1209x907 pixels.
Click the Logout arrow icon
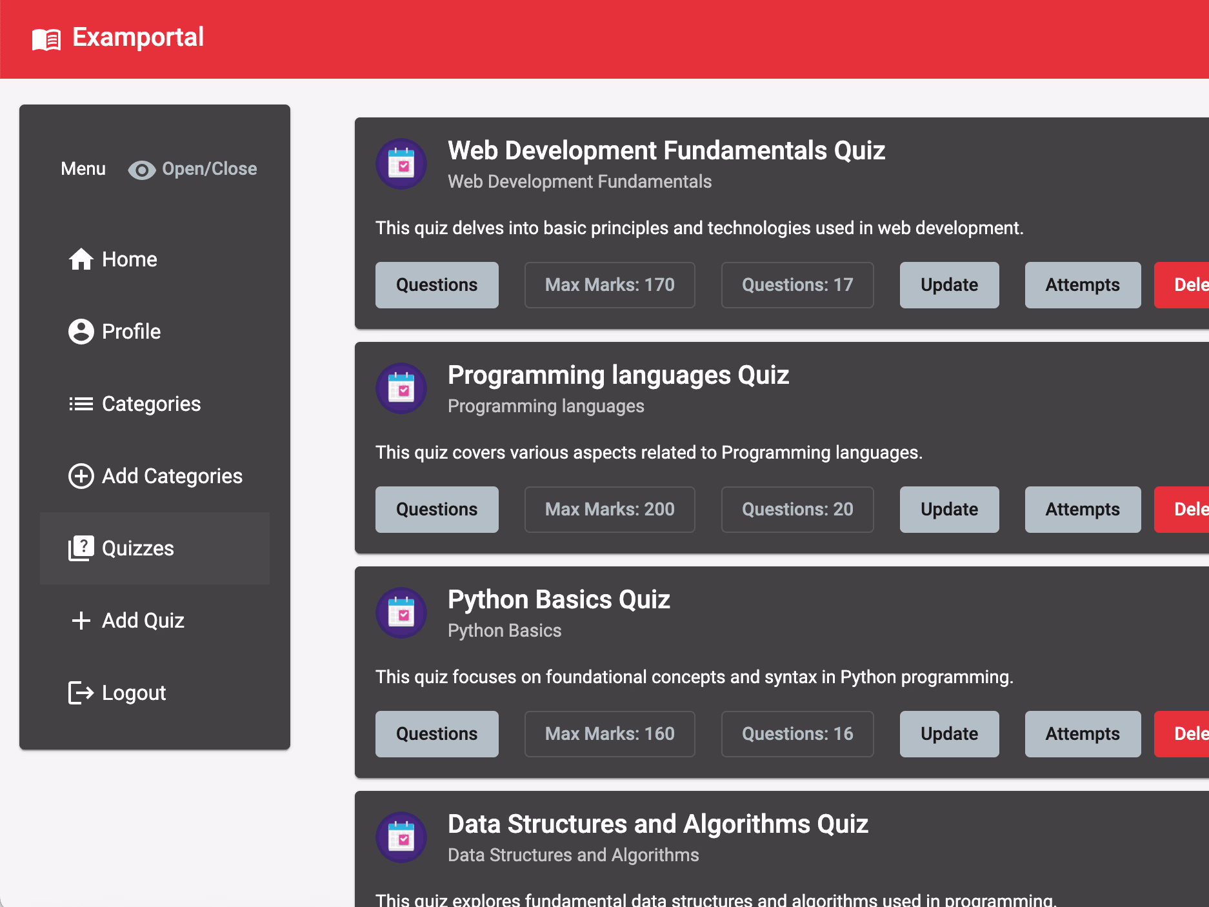tap(81, 693)
